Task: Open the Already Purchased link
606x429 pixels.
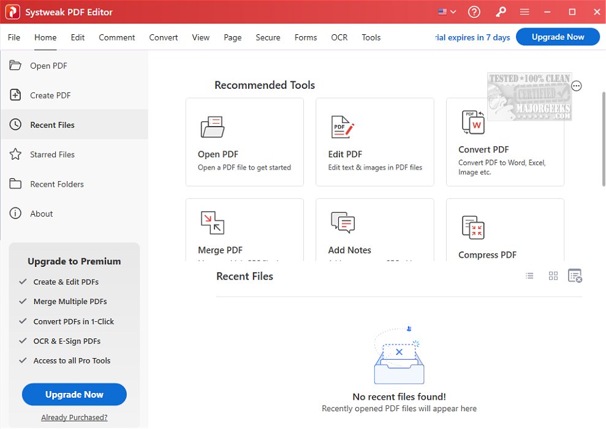Action: tap(74, 417)
